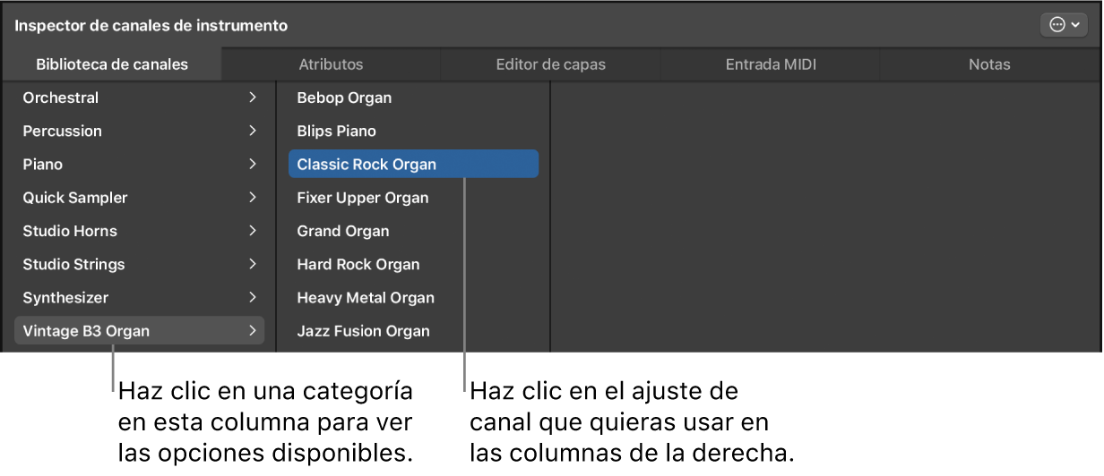Viewport: 1104px width, 476px height.
Task: Load the Heavy Metal Organ setting
Action: click(x=366, y=298)
